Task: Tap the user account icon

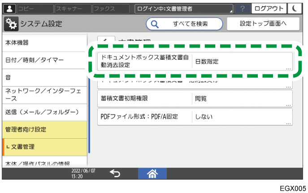Action: point(9,9)
